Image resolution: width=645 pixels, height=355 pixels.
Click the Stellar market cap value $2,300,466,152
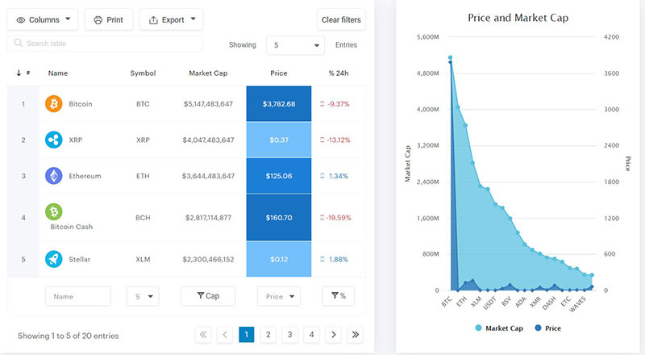(x=208, y=259)
